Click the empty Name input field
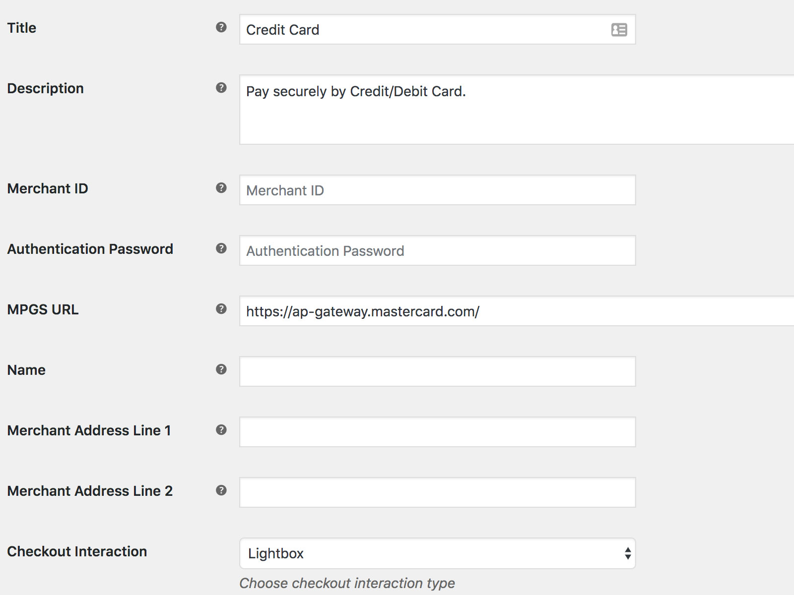The image size is (794, 595). [x=437, y=371]
